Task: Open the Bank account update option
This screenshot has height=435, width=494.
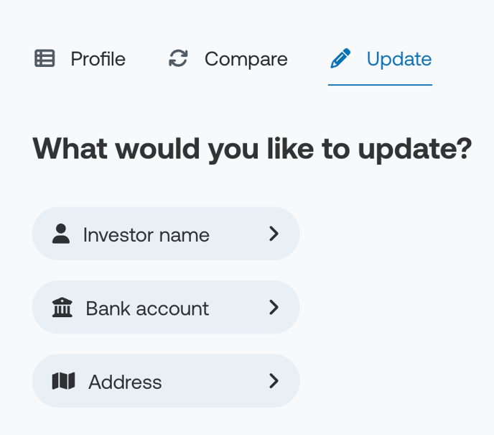Action: point(166,307)
